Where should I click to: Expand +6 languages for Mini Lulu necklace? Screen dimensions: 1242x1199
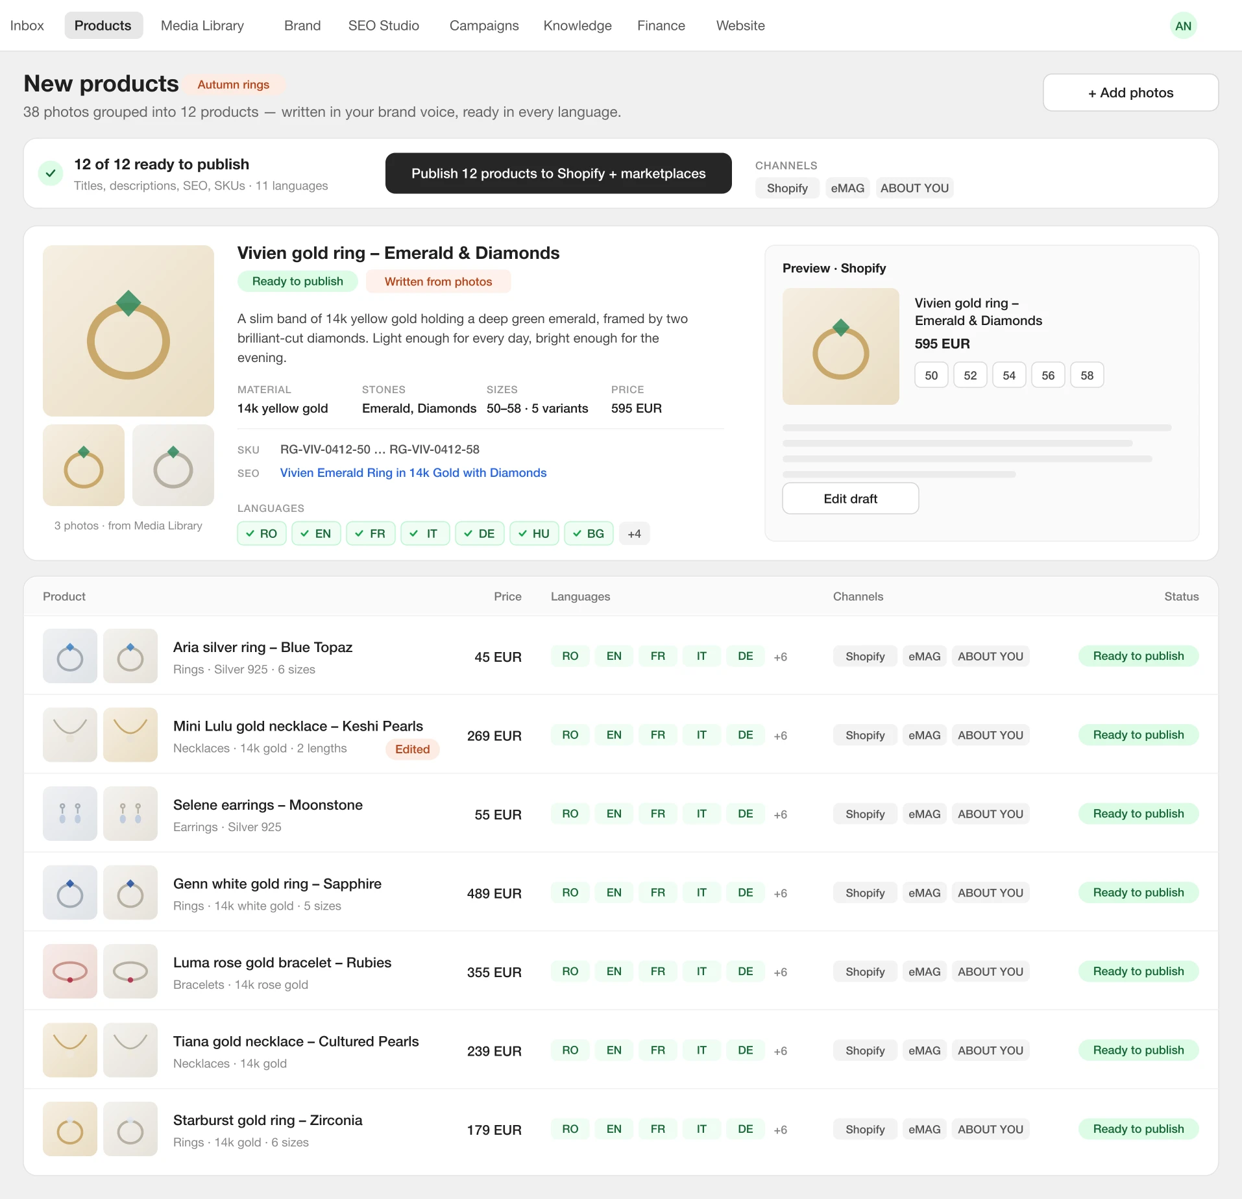pyautogui.click(x=781, y=736)
